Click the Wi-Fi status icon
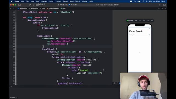This screenshot has width=176, height=99. click(143, 1)
